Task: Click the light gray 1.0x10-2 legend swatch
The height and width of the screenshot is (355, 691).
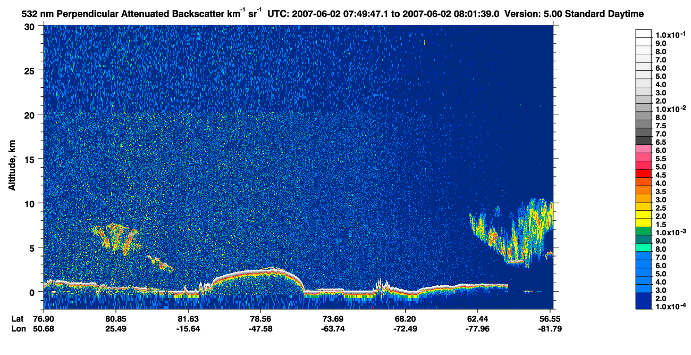Action: (644, 109)
